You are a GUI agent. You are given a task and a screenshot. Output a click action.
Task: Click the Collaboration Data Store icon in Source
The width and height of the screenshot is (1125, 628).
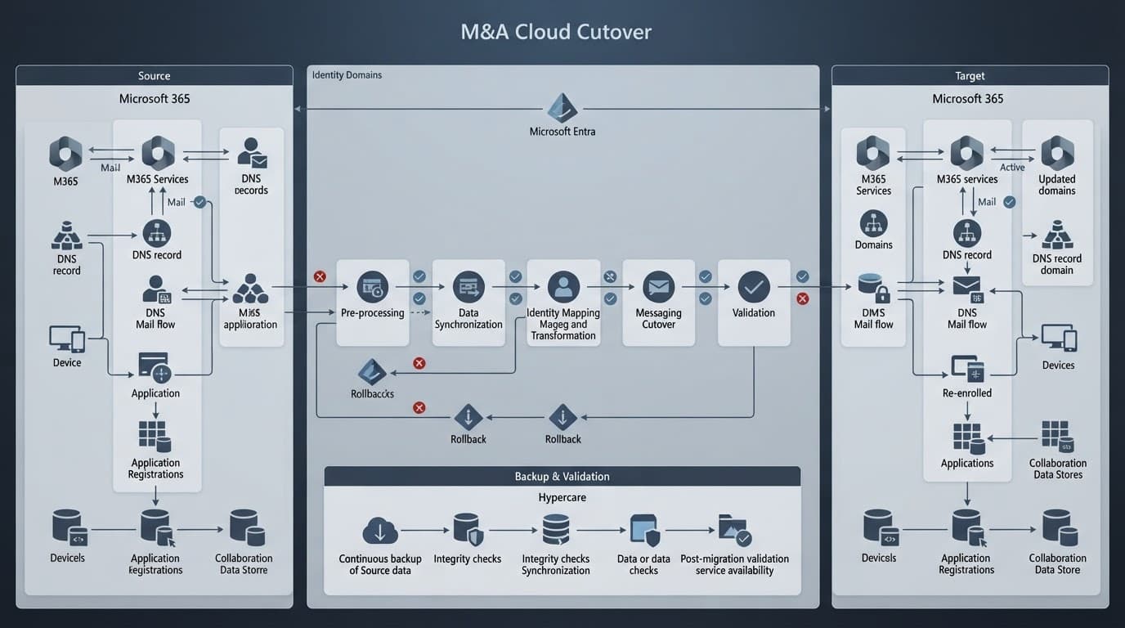tap(246, 527)
